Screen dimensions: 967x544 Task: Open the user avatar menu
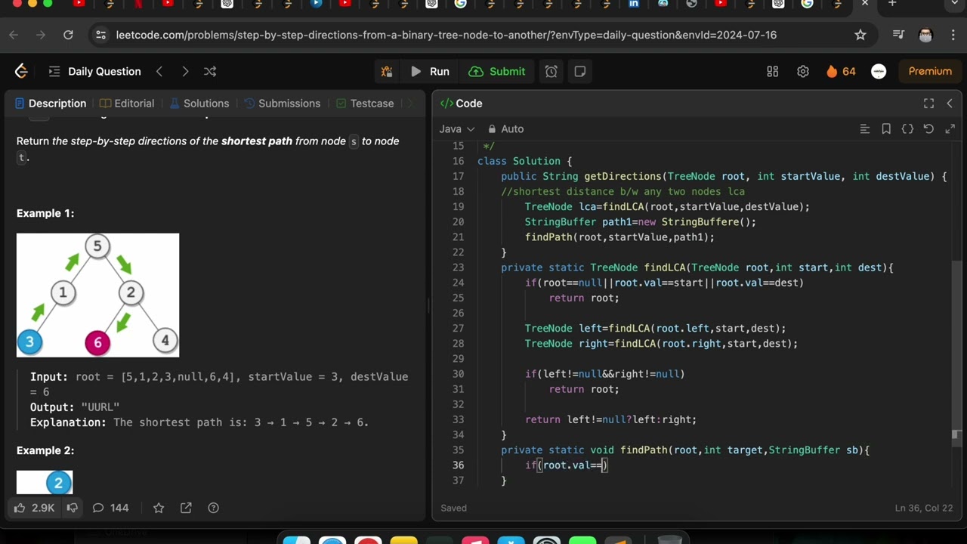pyautogui.click(x=879, y=71)
